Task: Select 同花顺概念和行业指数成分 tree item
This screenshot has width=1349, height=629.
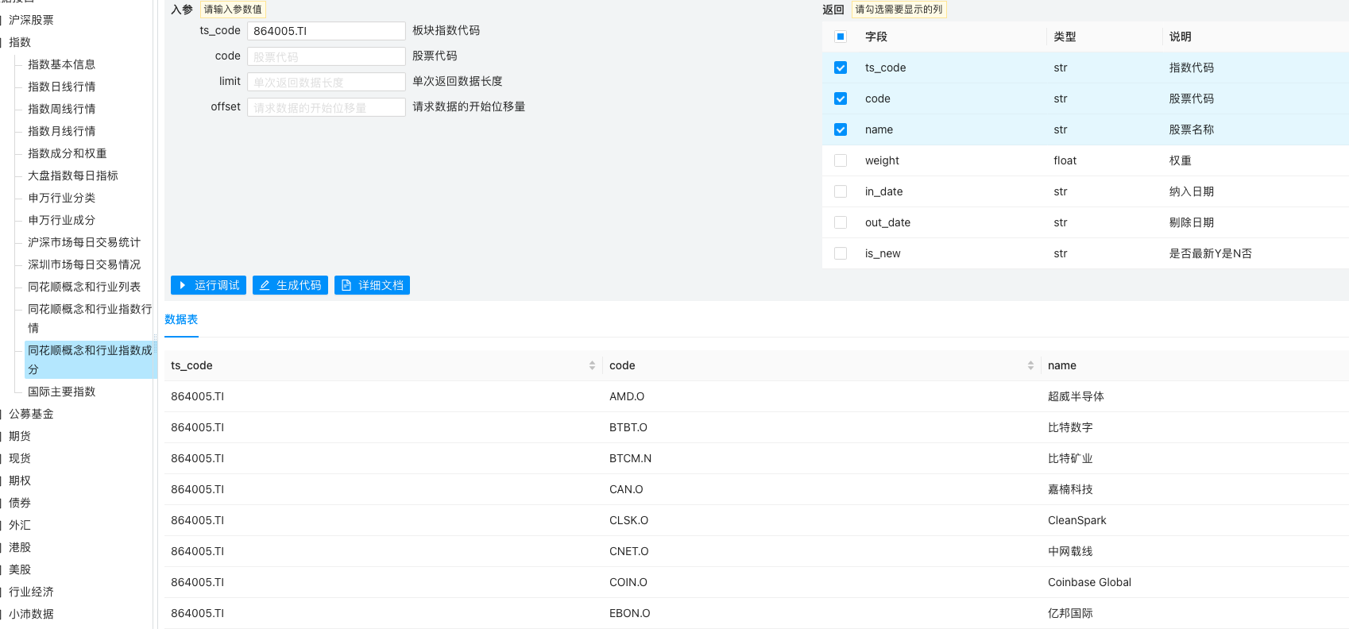Action: click(x=90, y=360)
